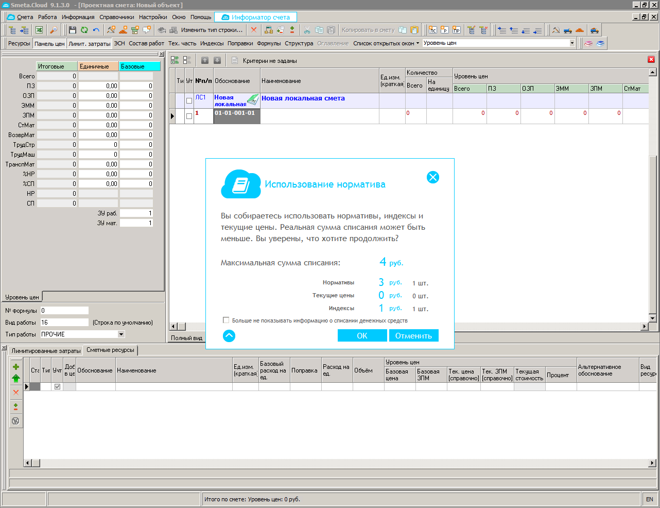Close the red X in estimate panel corner
The height and width of the screenshot is (508, 660).
pyautogui.click(x=651, y=59)
